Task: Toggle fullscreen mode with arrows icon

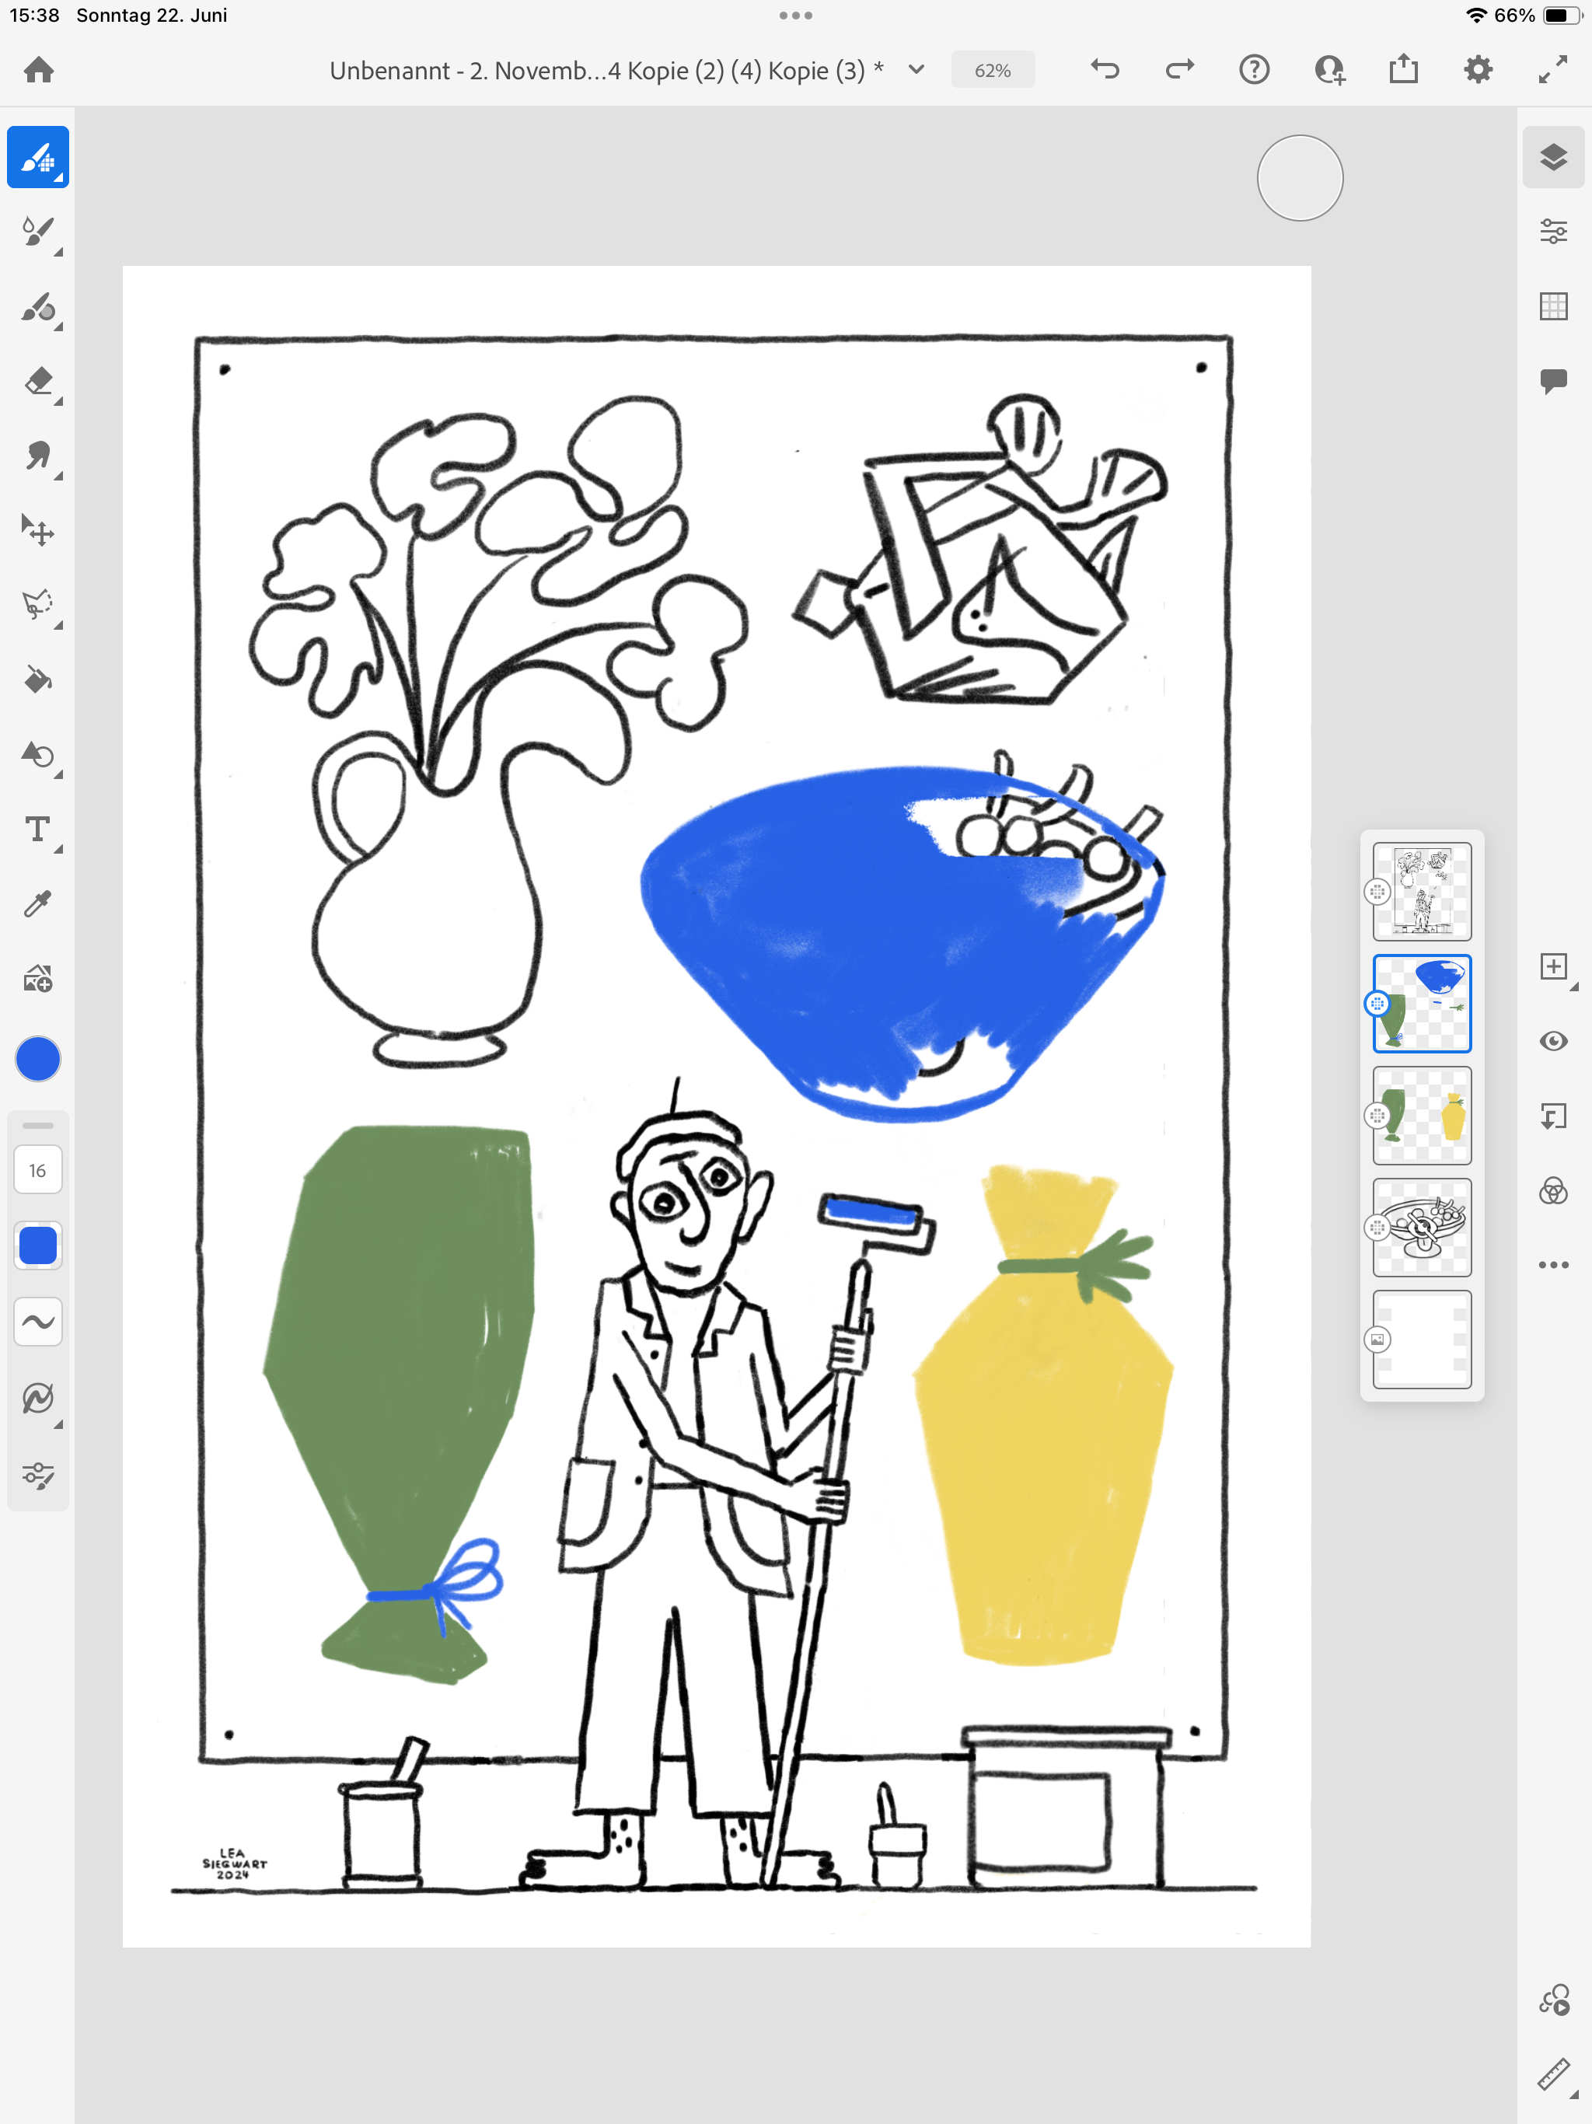Action: click(1552, 69)
